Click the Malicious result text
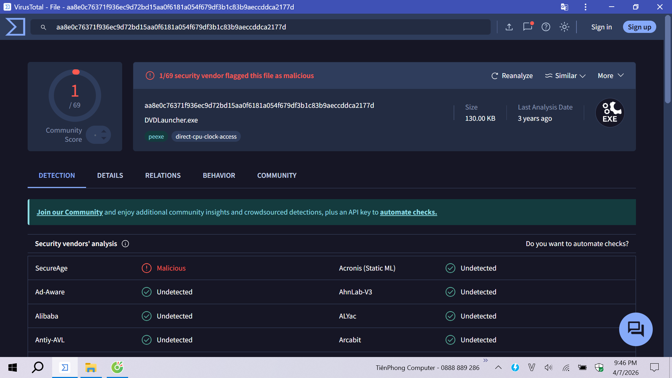This screenshot has height=378, width=672. point(171,268)
